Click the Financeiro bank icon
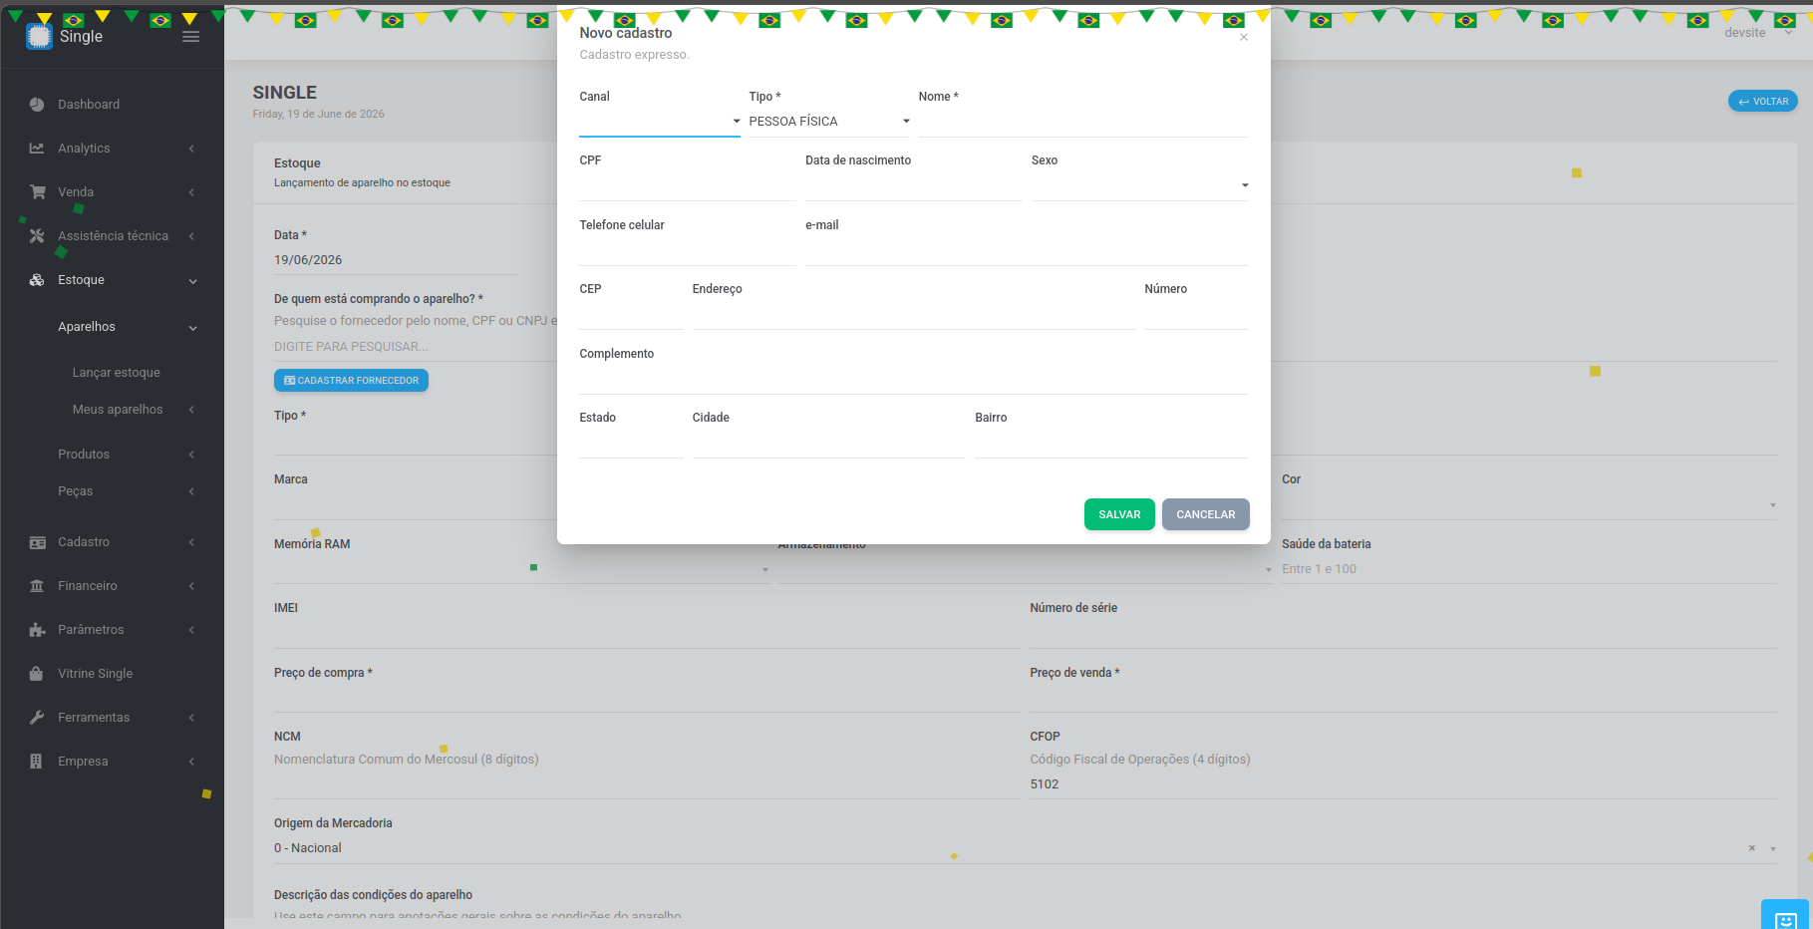This screenshot has width=1813, height=929. click(x=37, y=586)
